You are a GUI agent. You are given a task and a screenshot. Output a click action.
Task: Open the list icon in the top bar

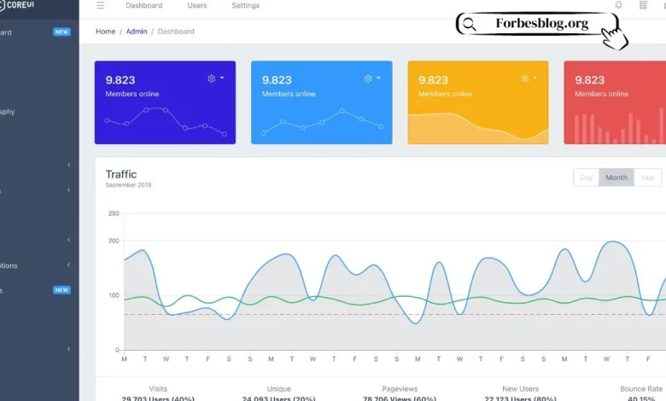643,4
